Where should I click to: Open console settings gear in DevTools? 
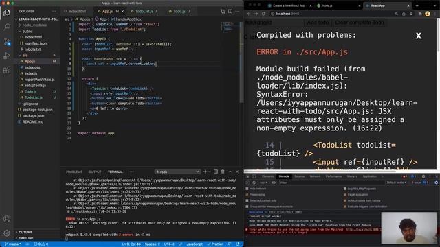point(436,183)
